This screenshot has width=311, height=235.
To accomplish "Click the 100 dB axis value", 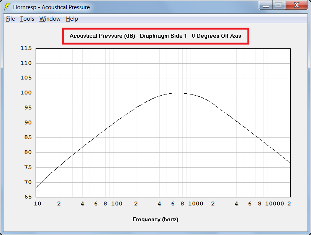I will (26, 93).
